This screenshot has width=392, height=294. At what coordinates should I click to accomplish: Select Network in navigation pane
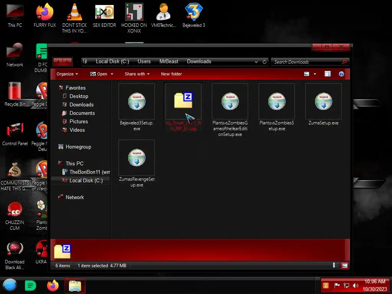(x=75, y=198)
